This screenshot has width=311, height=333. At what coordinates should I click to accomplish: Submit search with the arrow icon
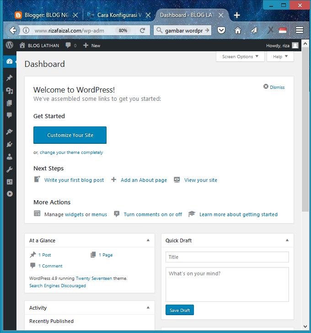pos(207,30)
